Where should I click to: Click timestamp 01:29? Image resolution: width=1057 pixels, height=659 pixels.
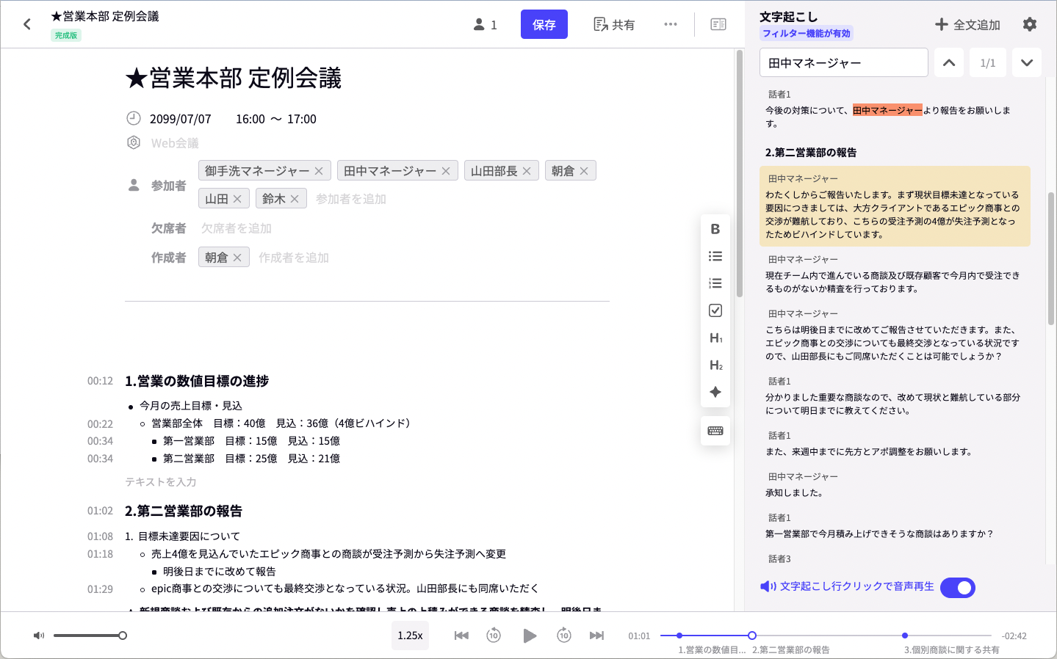click(x=100, y=589)
